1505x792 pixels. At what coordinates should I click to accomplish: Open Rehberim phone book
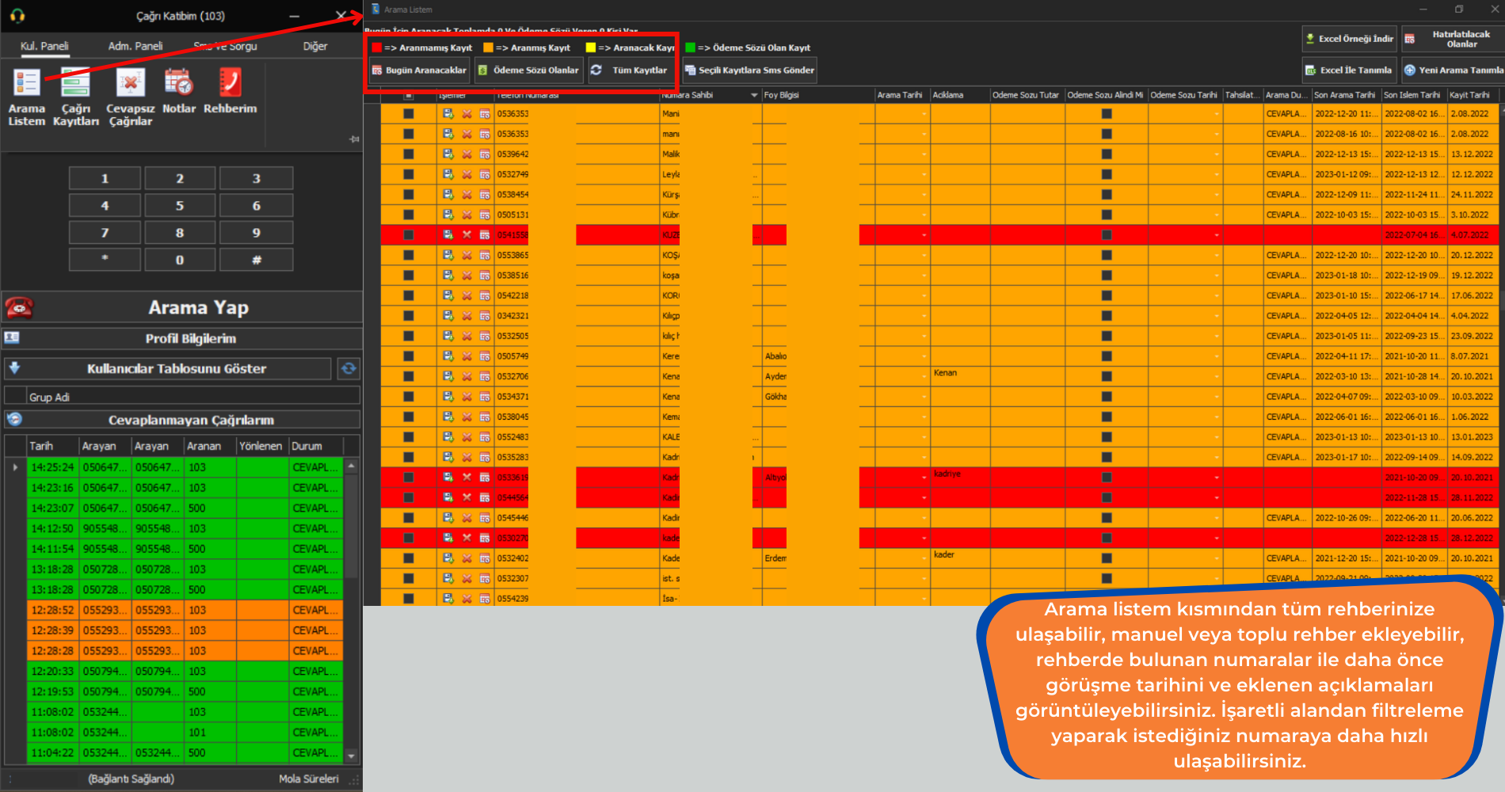tap(230, 91)
